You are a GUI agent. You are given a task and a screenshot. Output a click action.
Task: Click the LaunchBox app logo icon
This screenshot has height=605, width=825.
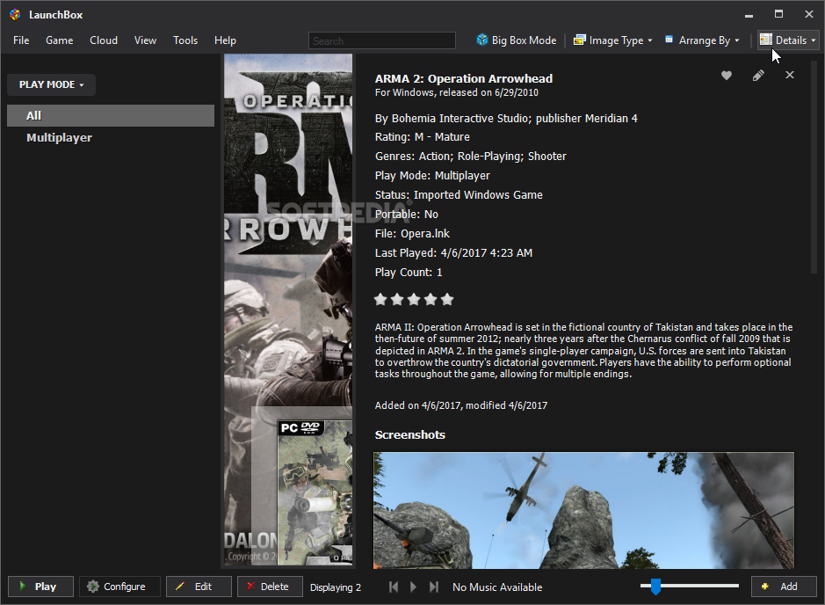(x=15, y=15)
